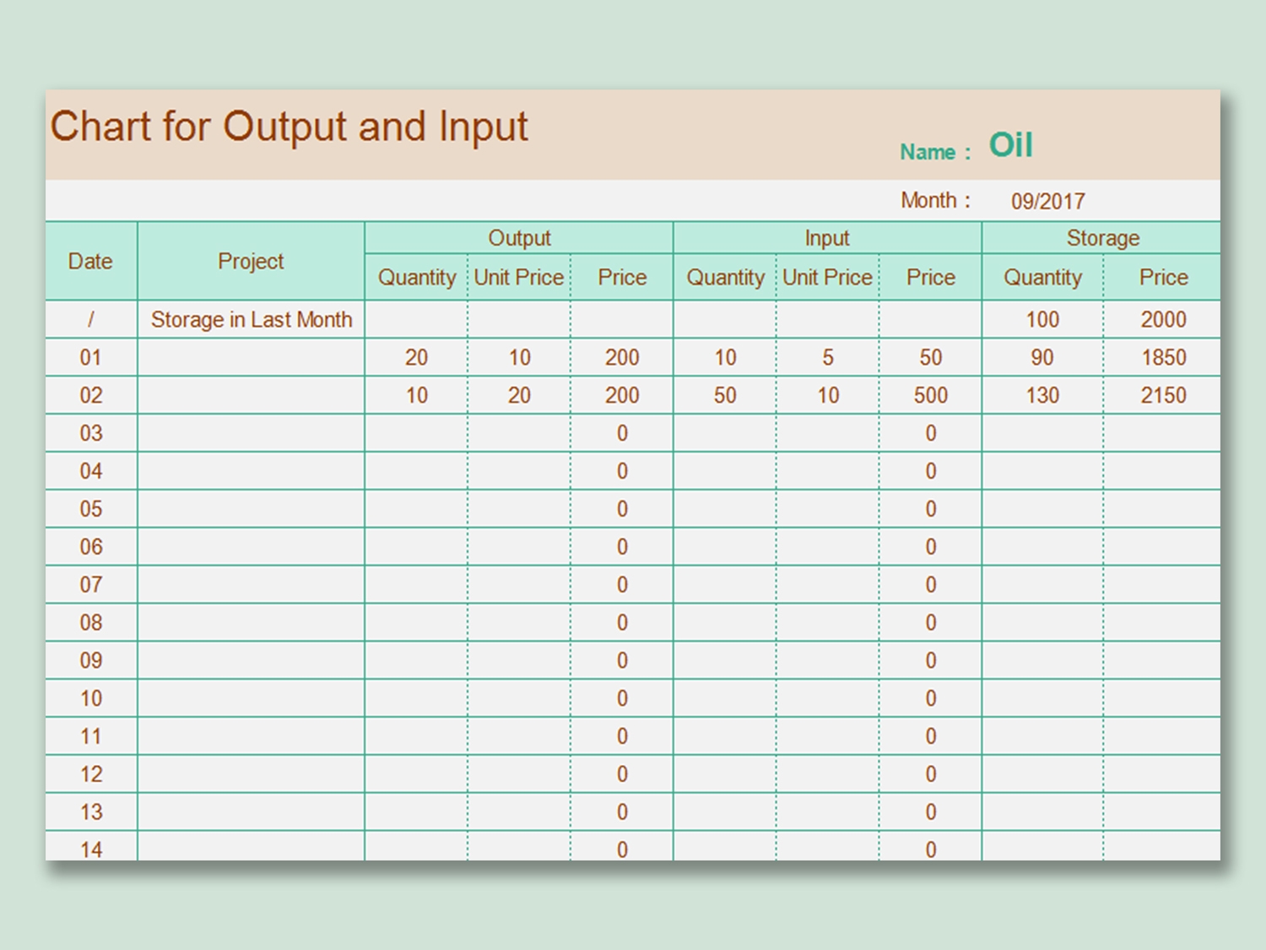Viewport: 1266px width, 950px height.
Task: Select the Output Quantity header cell
Action: pyautogui.click(x=416, y=277)
